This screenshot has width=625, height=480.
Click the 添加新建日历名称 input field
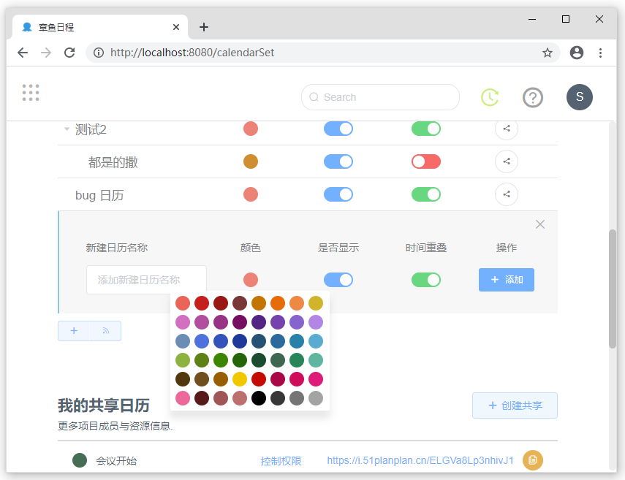click(146, 280)
